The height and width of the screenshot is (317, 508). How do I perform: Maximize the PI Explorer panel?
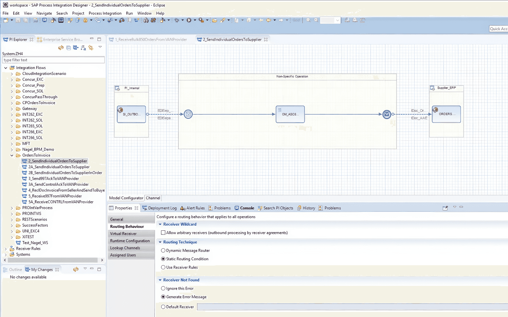(99, 39)
